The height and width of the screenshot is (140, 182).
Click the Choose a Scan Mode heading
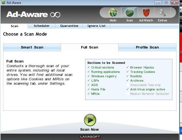[x=25, y=34]
